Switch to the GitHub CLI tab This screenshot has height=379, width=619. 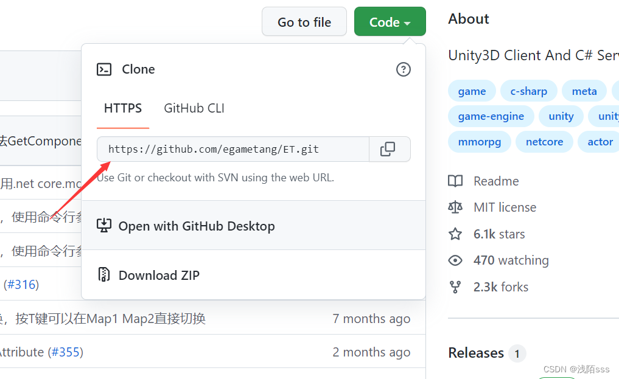(194, 108)
